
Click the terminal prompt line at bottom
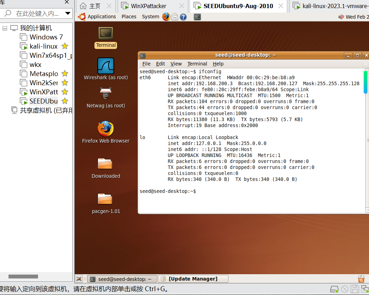(x=168, y=191)
